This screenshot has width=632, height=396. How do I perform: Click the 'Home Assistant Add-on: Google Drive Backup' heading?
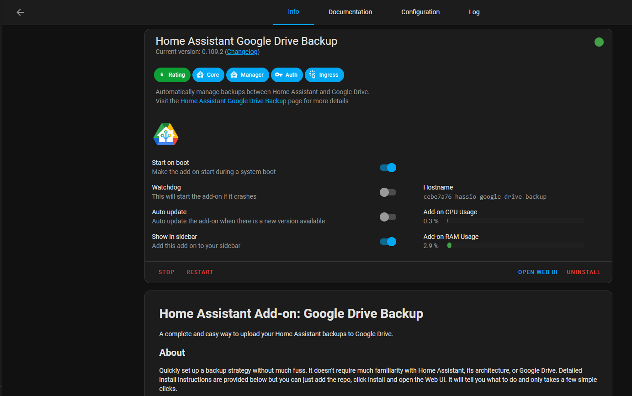point(291,314)
